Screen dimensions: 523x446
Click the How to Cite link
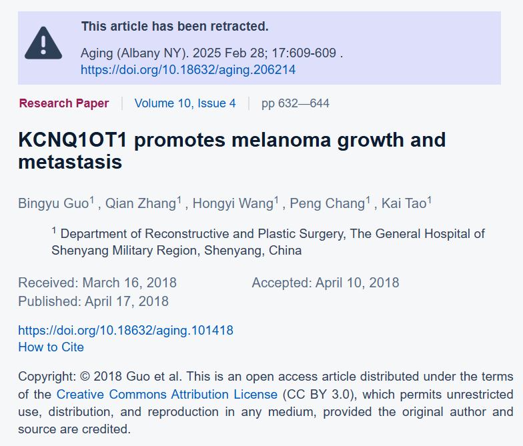pyautogui.click(x=51, y=347)
